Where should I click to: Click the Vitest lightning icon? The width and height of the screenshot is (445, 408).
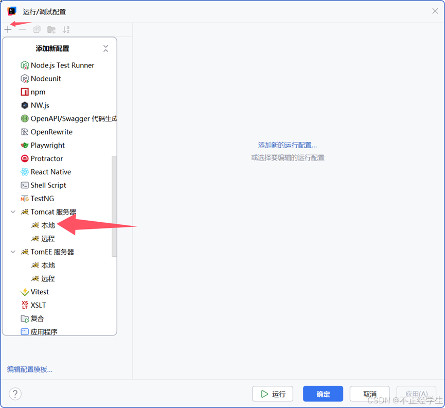(x=25, y=292)
